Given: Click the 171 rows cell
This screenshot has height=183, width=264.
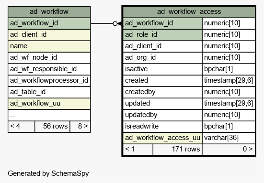Looking at the screenshot, I should coord(178,150).
